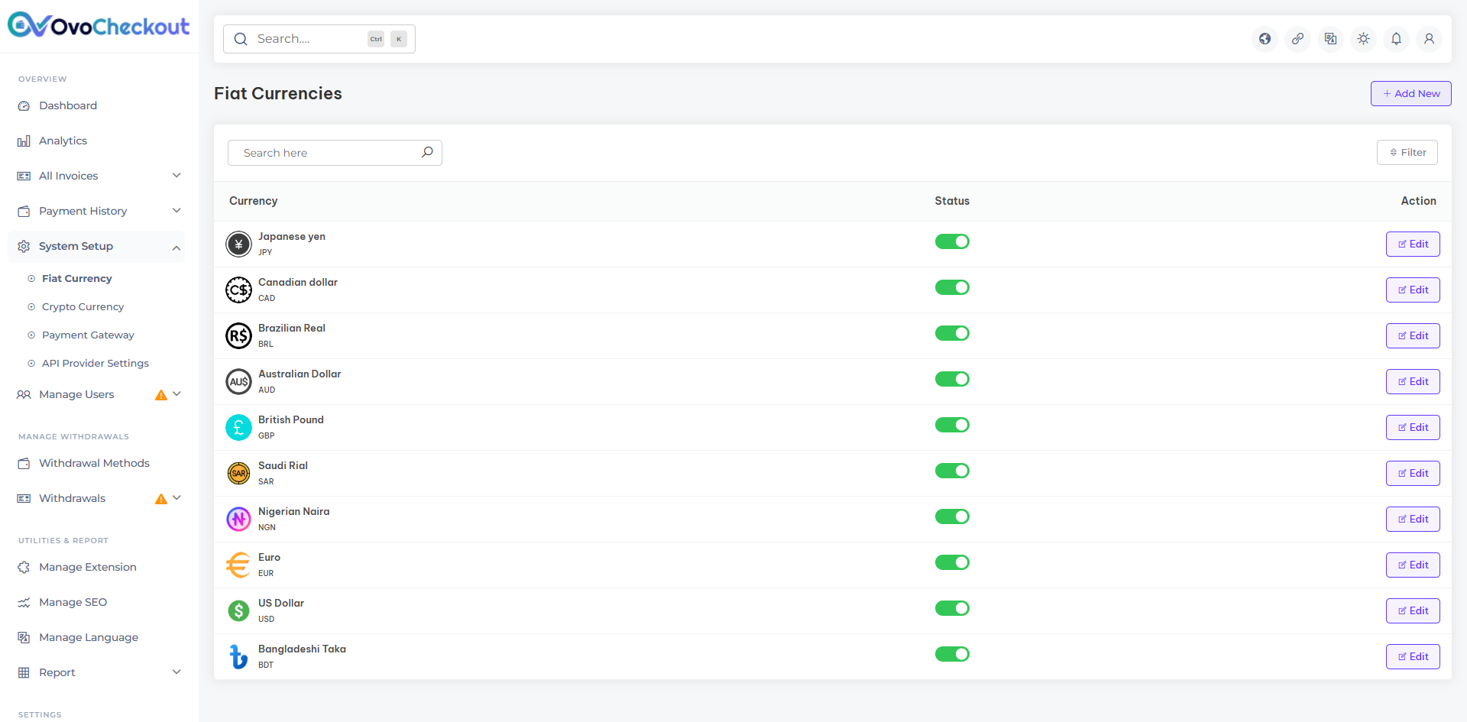
Task: Click the globe icon in top bar
Action: click(x=1265, y=39)
